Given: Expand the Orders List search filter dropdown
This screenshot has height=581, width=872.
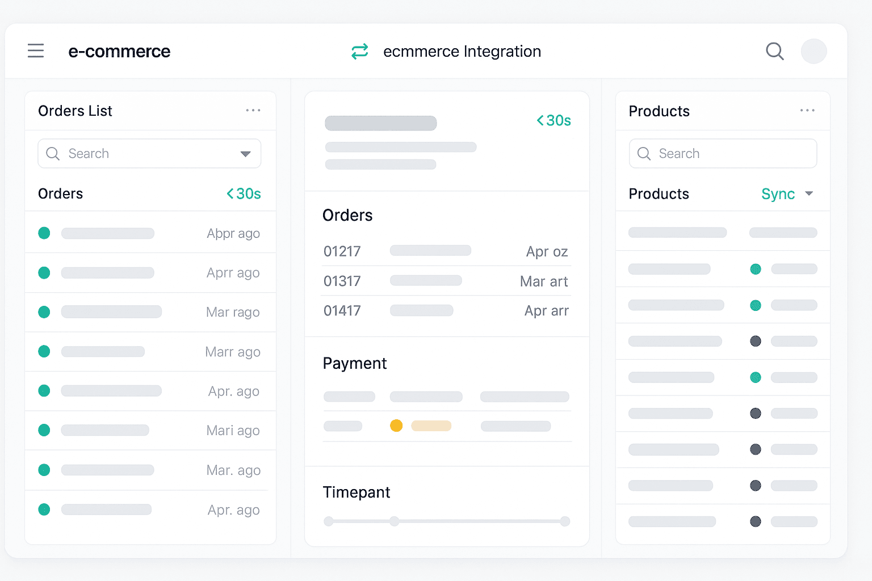Looking at the screenshot, I should point(246,153).
